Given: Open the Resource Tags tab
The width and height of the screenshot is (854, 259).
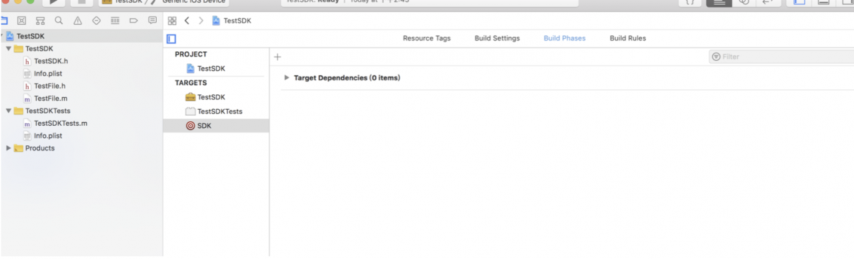Looking at the screenshot, I should 426,39.
